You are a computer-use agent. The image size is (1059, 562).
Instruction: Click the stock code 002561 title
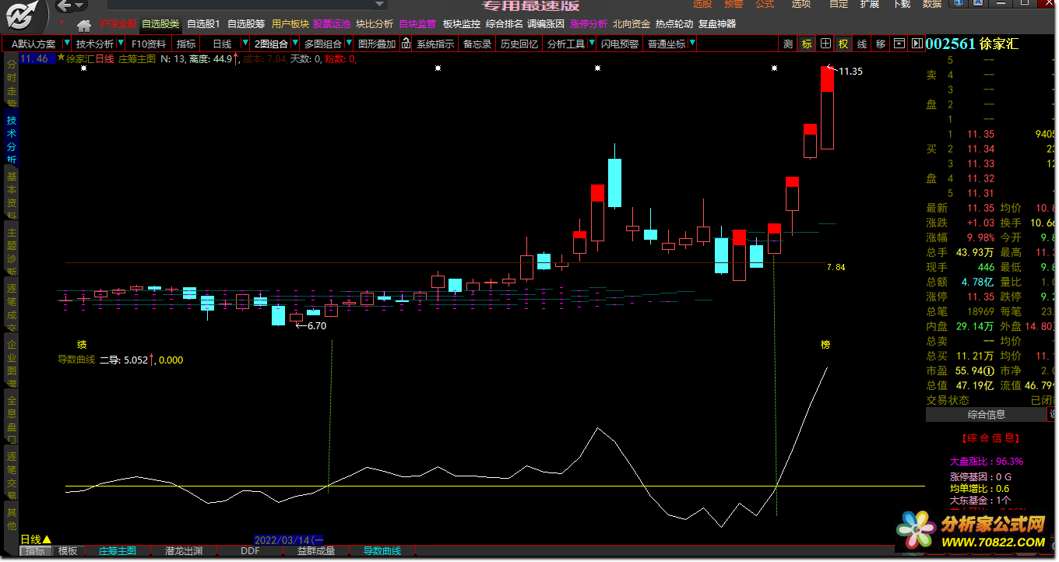pos(950,44)
